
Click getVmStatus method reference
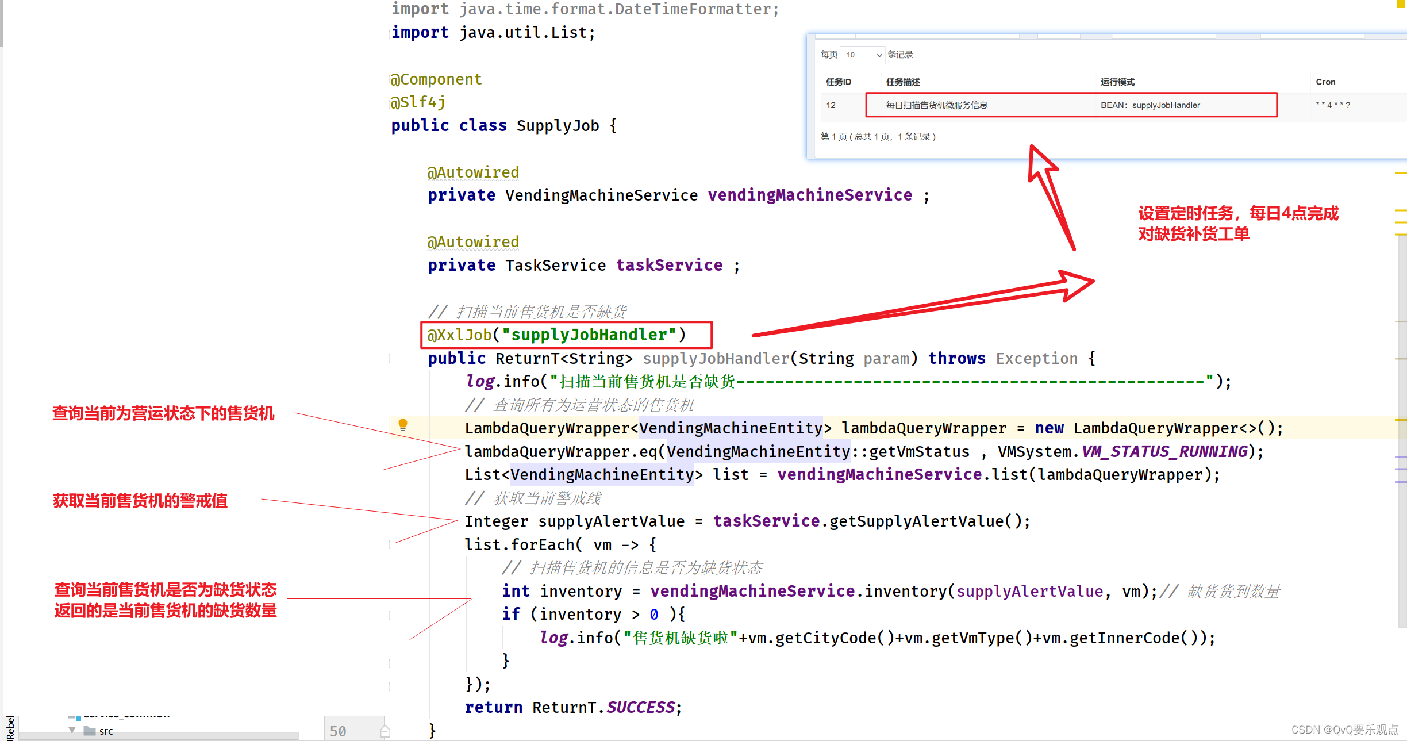click(919, 452)
